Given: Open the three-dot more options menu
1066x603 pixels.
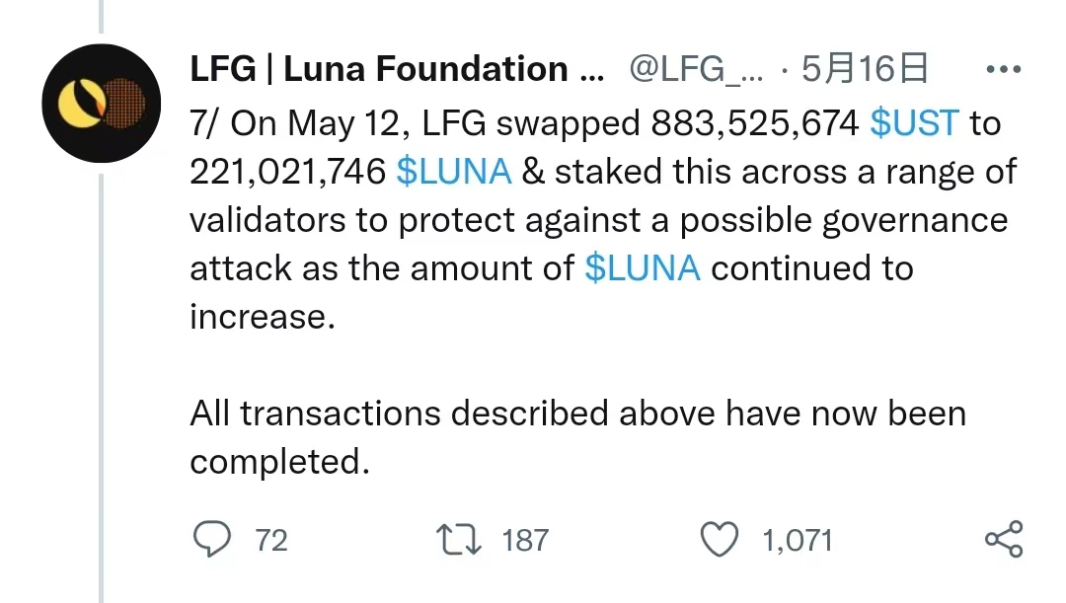Looking at the screenshot, I should point(1003,69).
